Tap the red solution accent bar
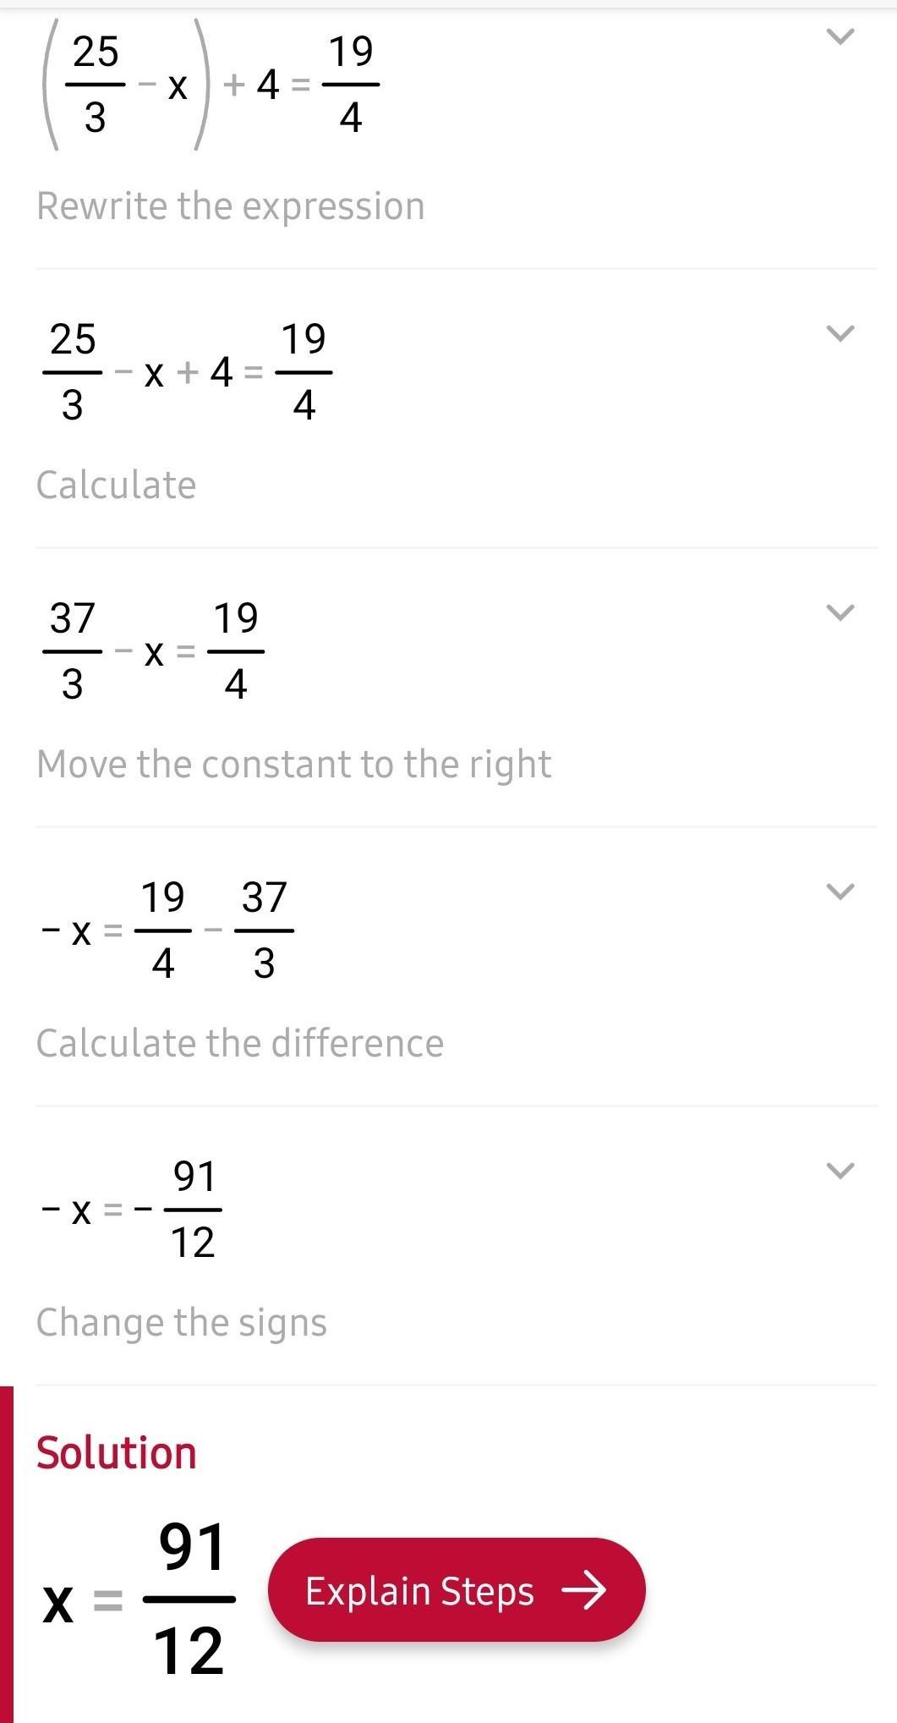The image size is (897, 1723). (x=7, y=1555)
